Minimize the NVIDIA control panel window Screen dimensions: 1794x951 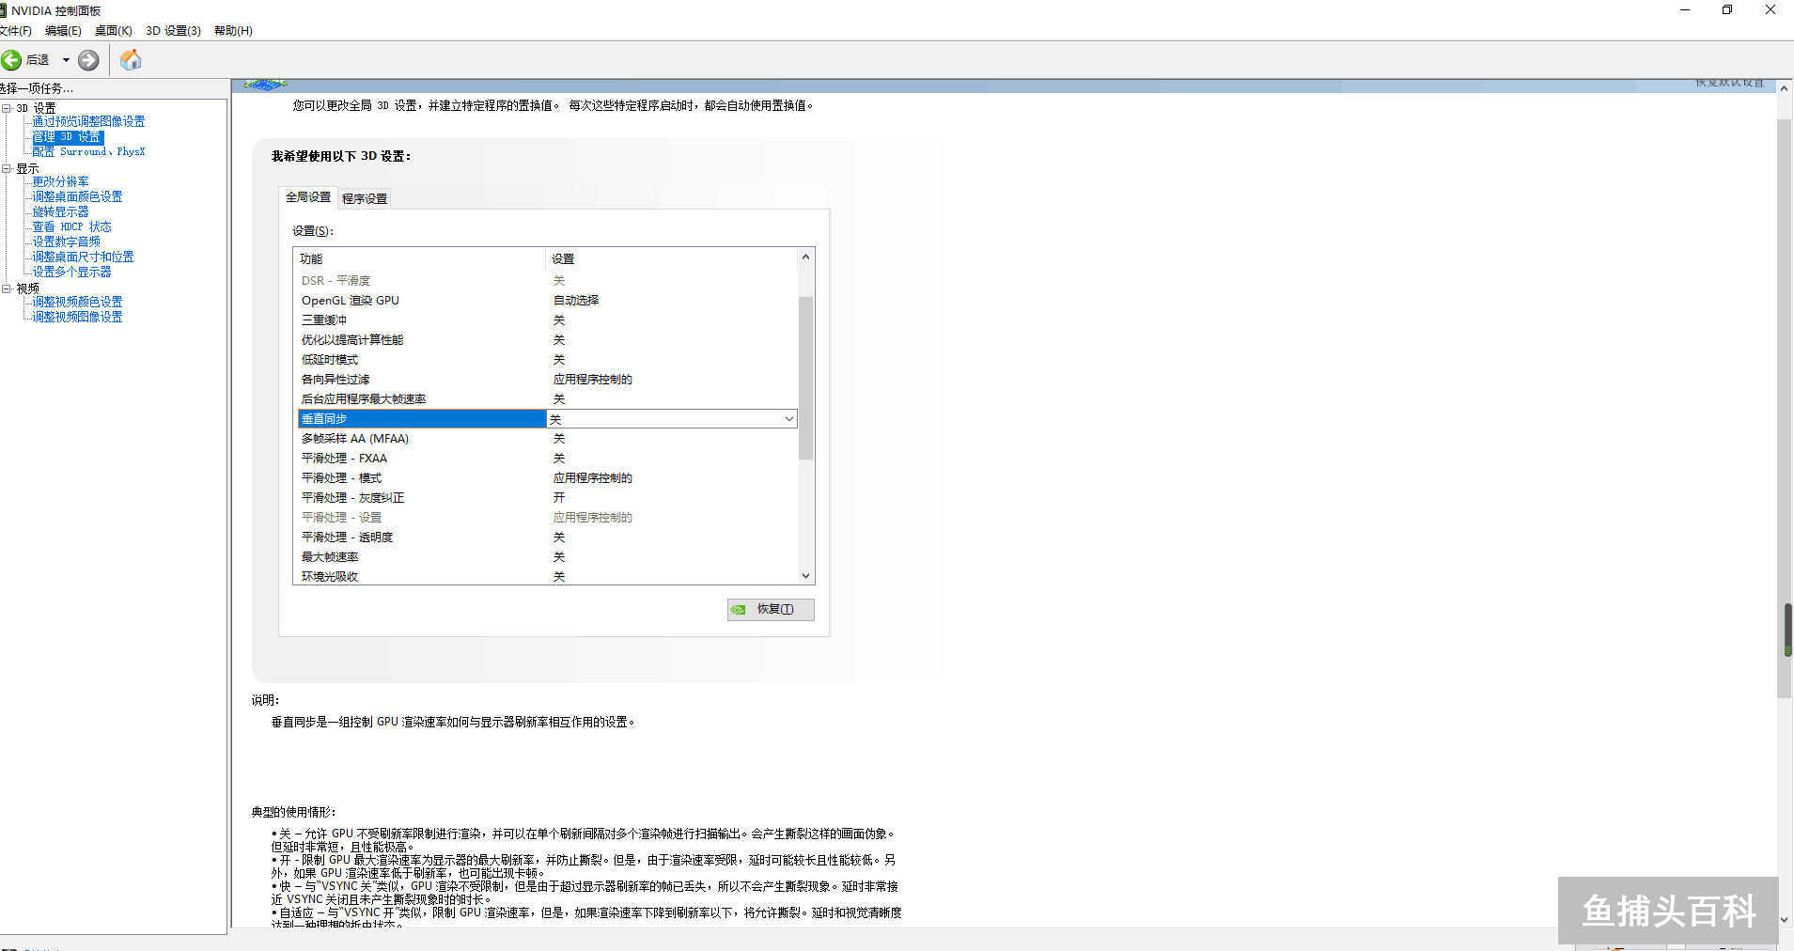tap(1685, 10)
